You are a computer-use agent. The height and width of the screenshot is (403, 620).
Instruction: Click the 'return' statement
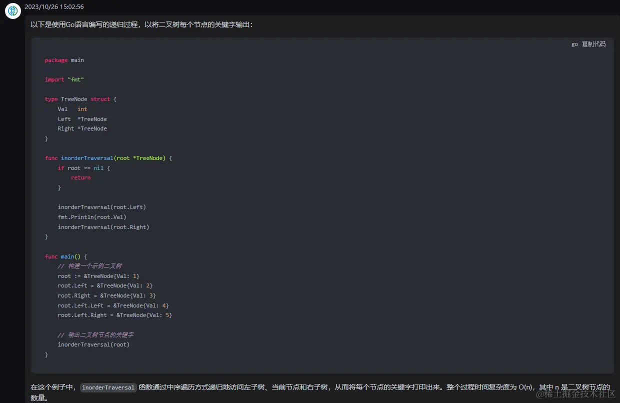tap(80, 177)
